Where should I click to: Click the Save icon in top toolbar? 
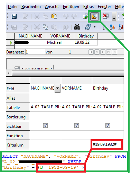14,16
